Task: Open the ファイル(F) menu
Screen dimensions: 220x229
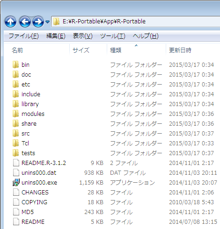Action: (x=23, y=36)
